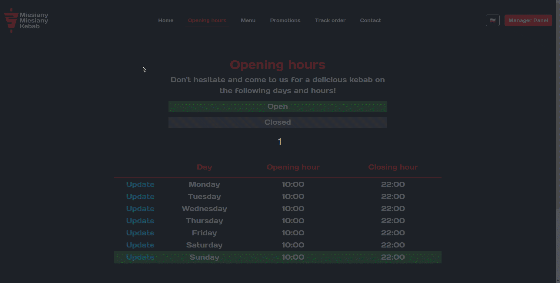This screenshot has height=283, width=560.
Task: Click Update for Monday
Action: pos(140,184)
